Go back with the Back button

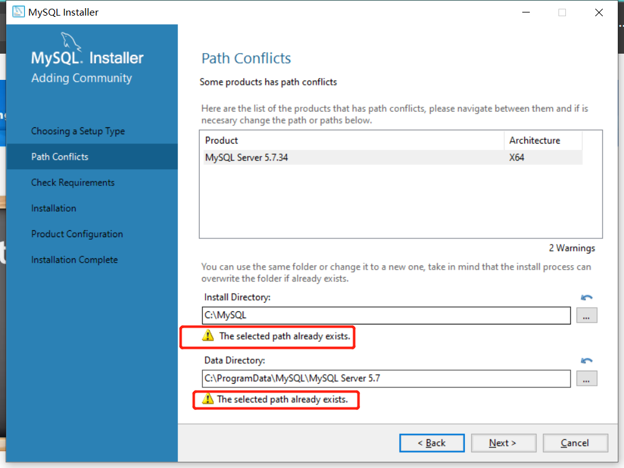click(432, 443)
